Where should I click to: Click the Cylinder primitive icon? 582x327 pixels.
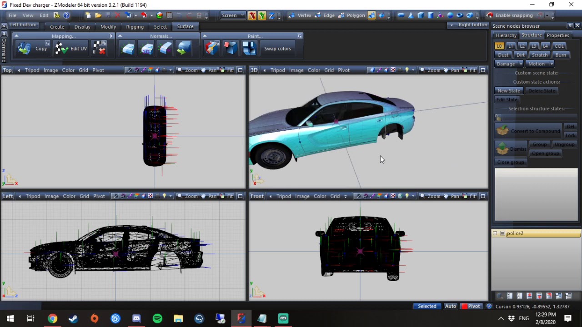pos(431,15)
